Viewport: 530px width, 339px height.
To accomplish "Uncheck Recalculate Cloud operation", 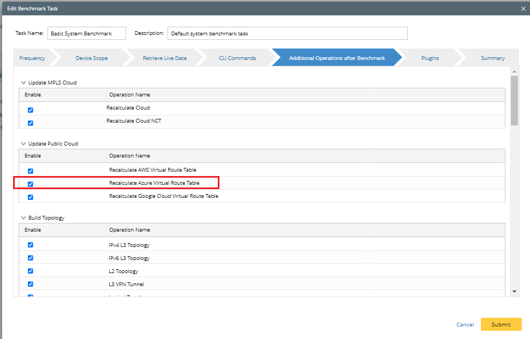I will point(30,110).
